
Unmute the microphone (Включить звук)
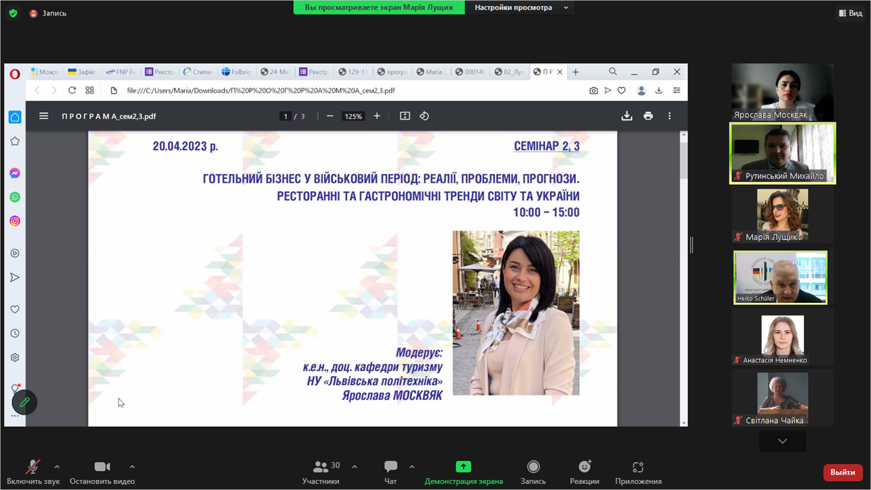[x=33, y=472]
